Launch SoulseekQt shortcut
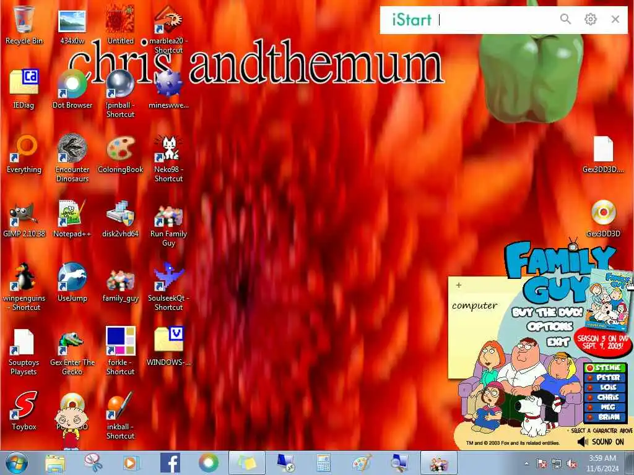Viewport: 634px width, 475px height. [168, 286]
